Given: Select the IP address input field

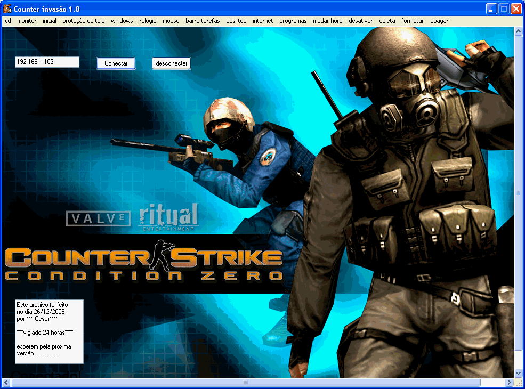Looking at the screenshot, I should (47, 61).
